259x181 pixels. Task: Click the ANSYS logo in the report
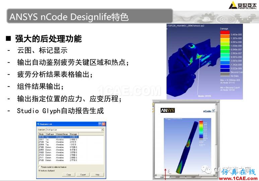(x=168, y=110)
